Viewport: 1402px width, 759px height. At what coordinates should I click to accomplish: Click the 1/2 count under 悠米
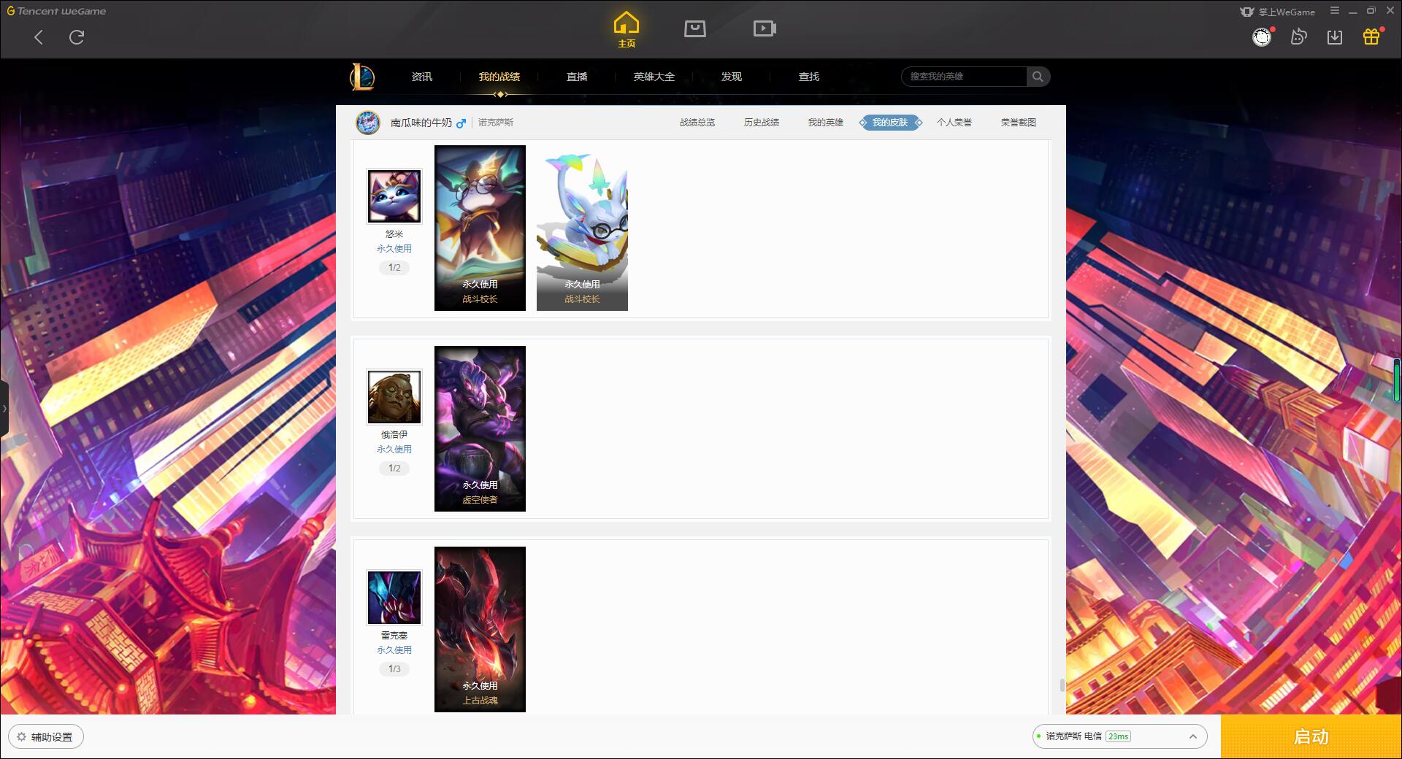pyautogui.click(x=394, y=268)
